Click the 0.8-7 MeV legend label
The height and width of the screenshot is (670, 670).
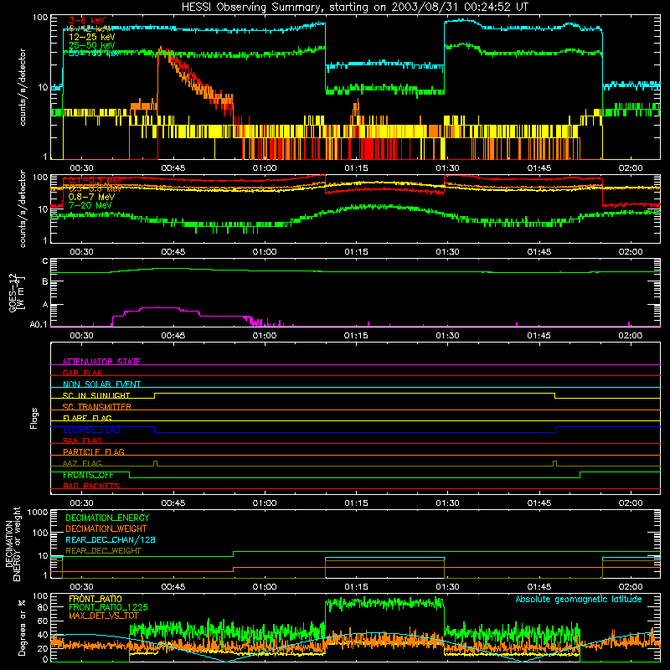point(91,197)
